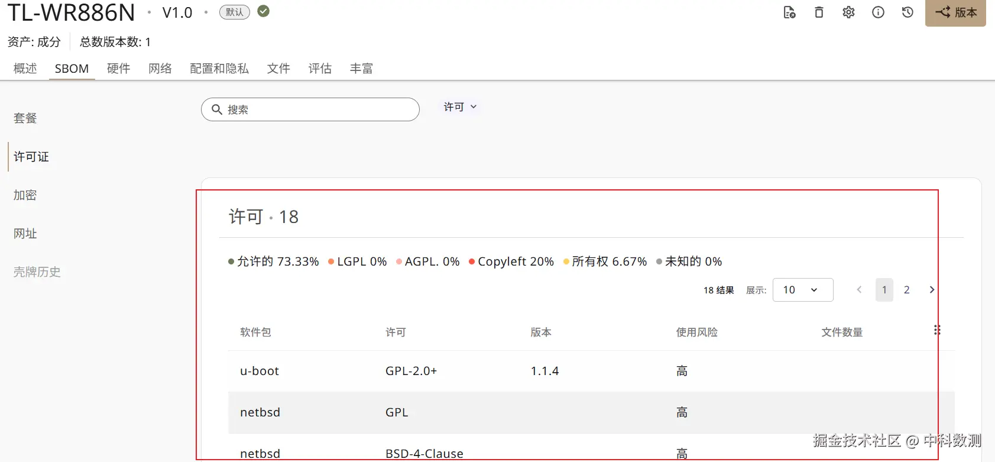Viewport: 995px width, 462px height.
Task: Click 高 risk in u-boot row
Action: click(682, 371)
